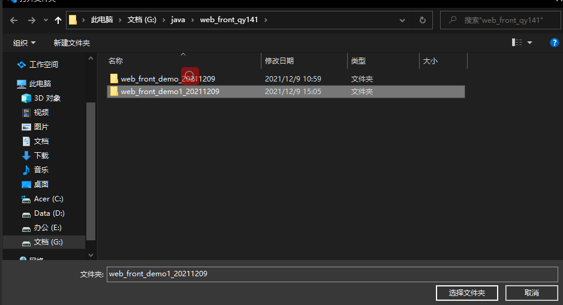The image size is (563, 305).
Task: Click the 下载 arrow icon
Action: [x=26, y=156]
